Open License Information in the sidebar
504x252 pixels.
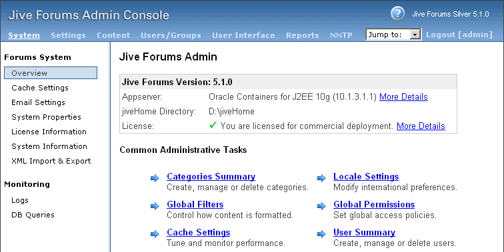[49, 132]
